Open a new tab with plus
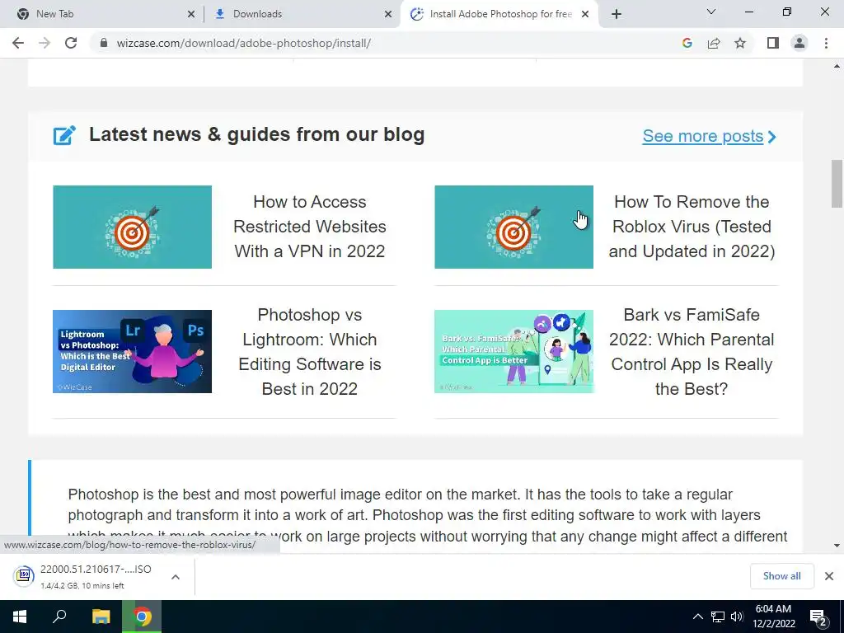The height and width of the screenshot is (633, 844). click(617, 14)
